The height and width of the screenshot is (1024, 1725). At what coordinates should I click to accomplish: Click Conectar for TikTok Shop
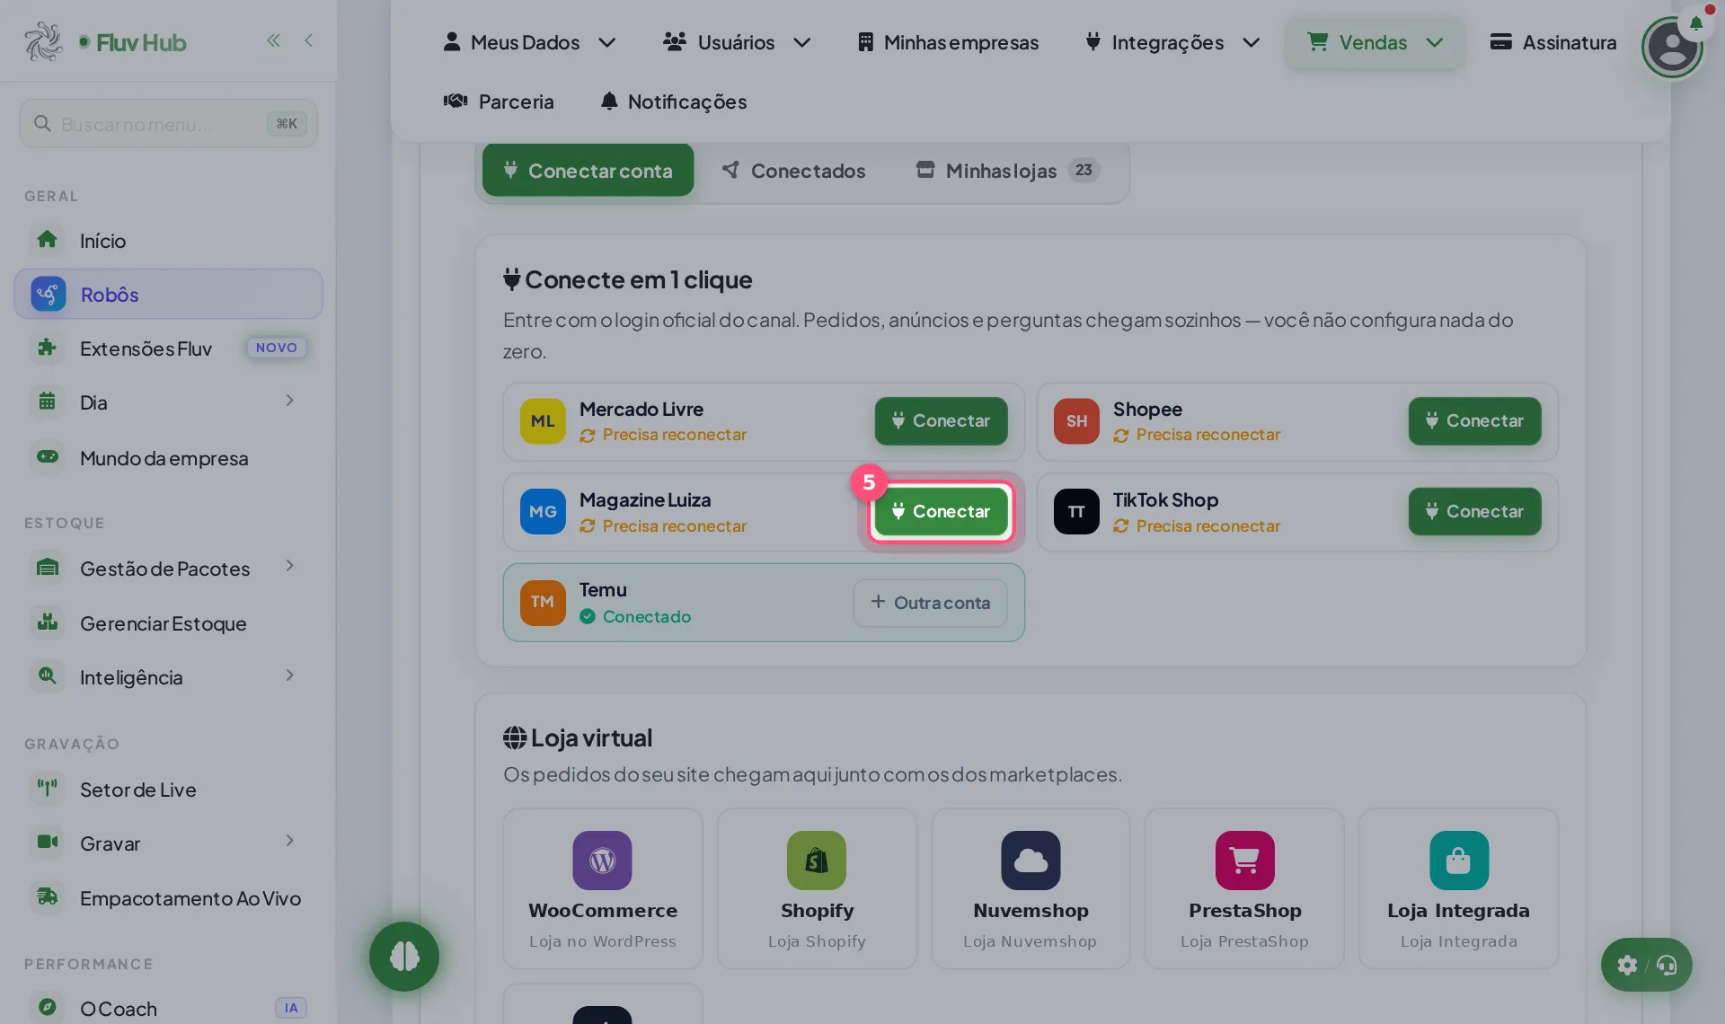coord(1474,511)
